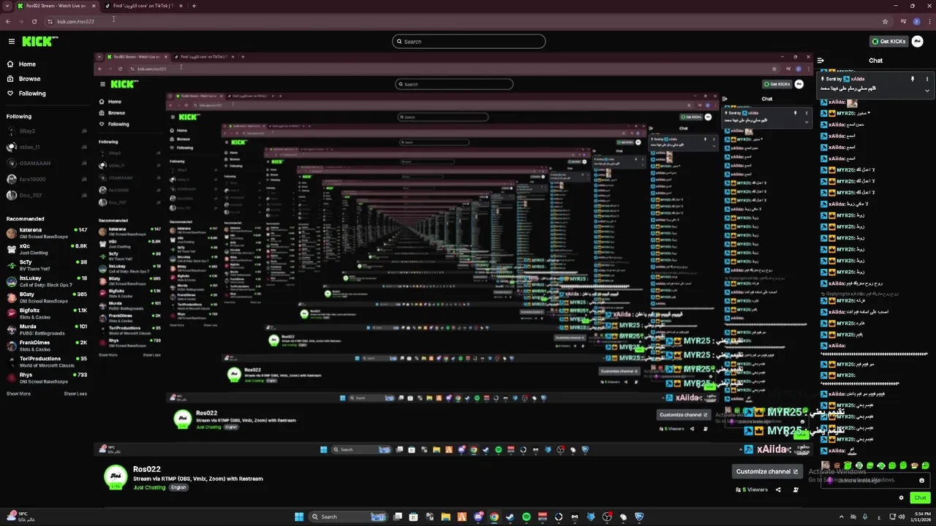The height and width of the screenshot is (526, 936).
Task: Open the chat settings gear
Action: click(901, 498)
